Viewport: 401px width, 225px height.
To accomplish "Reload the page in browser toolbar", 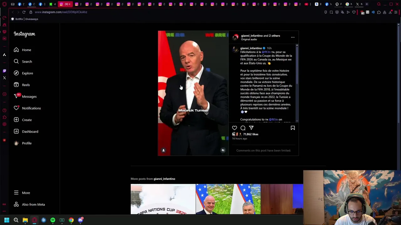I will tap(24, 12).
